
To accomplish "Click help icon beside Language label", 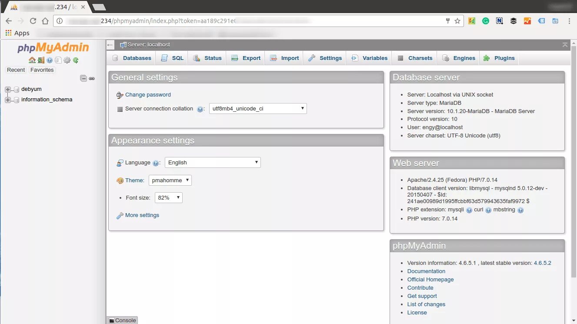I will pyautogui.click(x=156, y=163).
